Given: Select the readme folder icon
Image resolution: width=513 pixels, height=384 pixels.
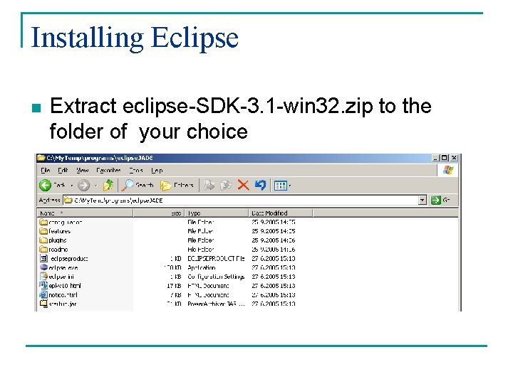Looking at the screenshot, I should point(43,249).
